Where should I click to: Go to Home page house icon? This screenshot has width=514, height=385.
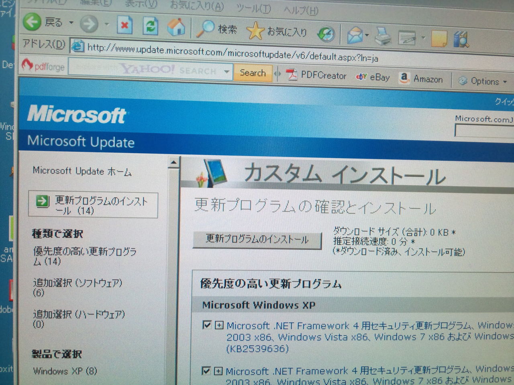point(176,27)
